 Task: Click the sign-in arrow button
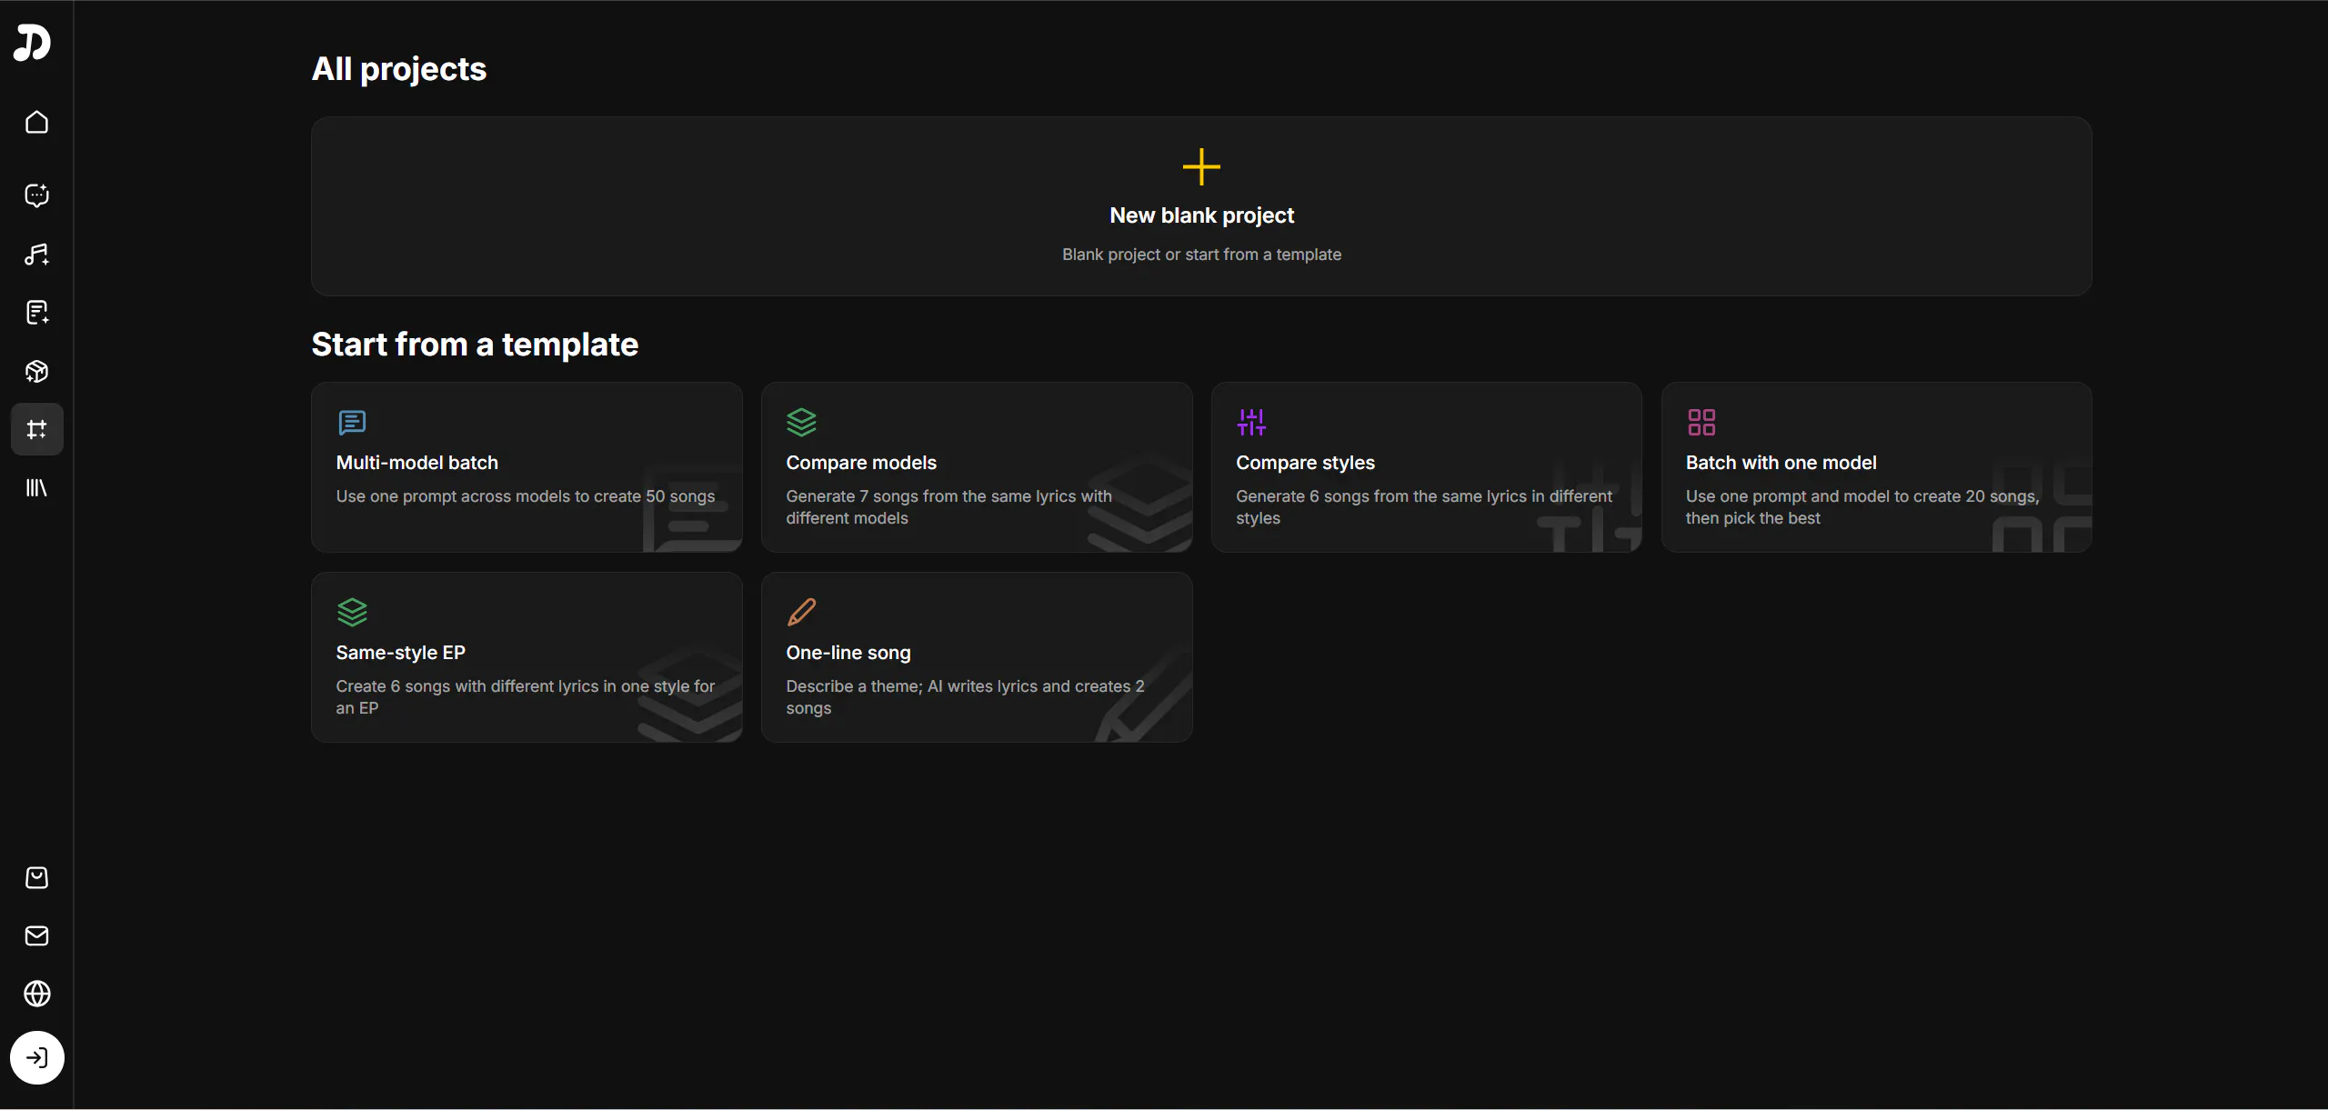point(36,1057)
